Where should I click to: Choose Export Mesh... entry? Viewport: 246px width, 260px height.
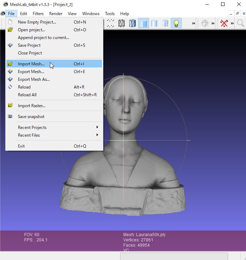pos(54,72)
